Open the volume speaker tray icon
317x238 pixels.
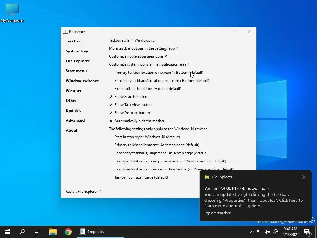(x=267, y=232)
